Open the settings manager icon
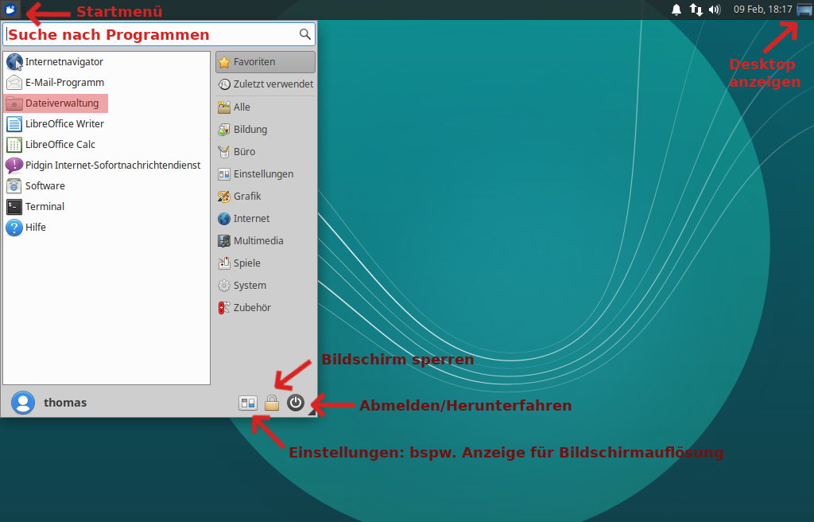The image size is (814, 522). point(248,403)
